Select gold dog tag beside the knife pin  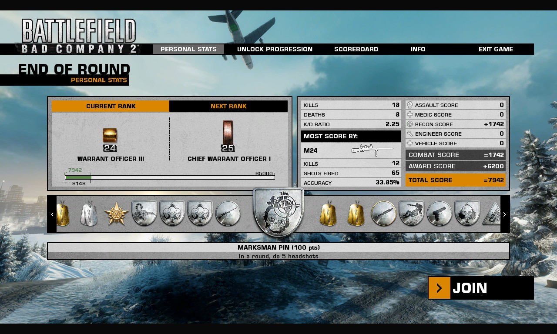[x=356, y=214]
